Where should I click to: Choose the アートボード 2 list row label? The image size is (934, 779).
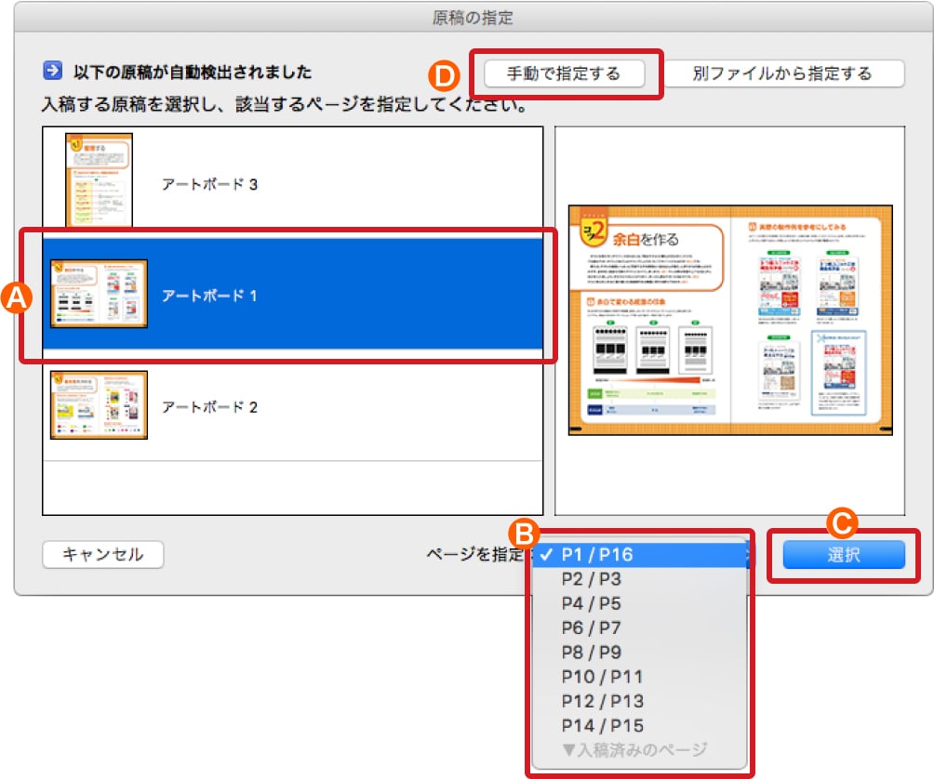click(x=209, y=407)
